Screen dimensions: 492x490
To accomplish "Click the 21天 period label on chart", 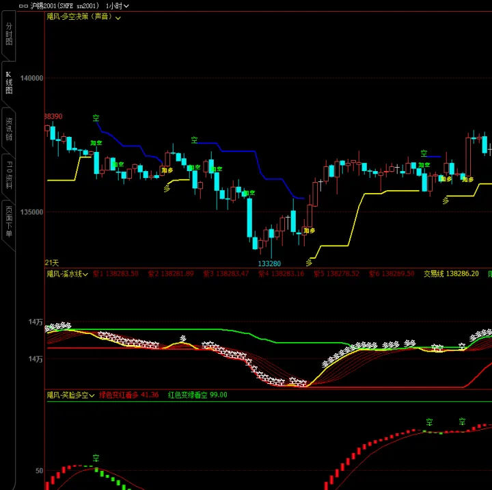I will pos(52,263).
